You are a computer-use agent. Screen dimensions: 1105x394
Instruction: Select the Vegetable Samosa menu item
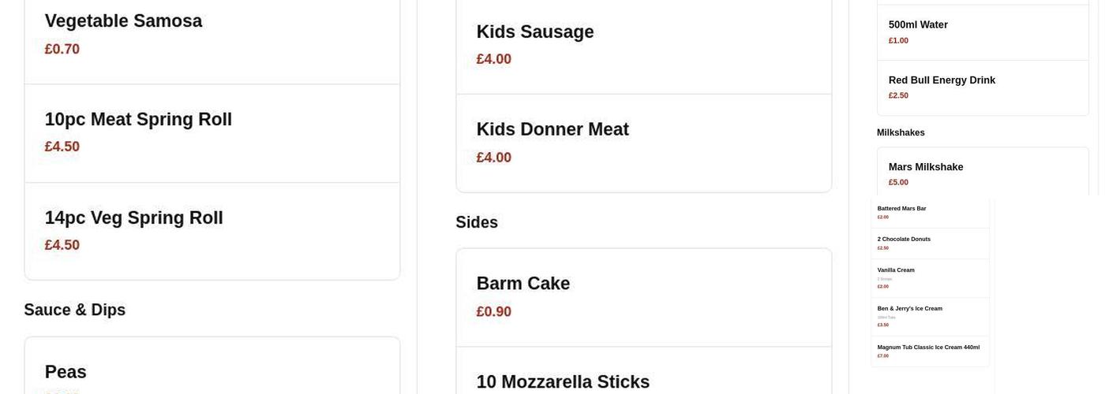[212, 35]
